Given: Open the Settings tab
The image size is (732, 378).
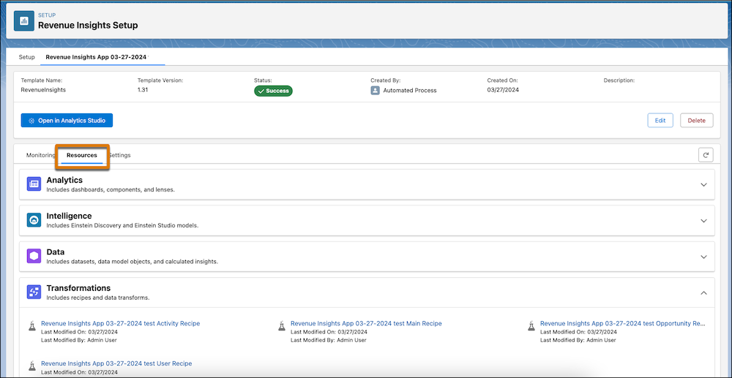Looking at the screenshot, I should pos(119,155).
